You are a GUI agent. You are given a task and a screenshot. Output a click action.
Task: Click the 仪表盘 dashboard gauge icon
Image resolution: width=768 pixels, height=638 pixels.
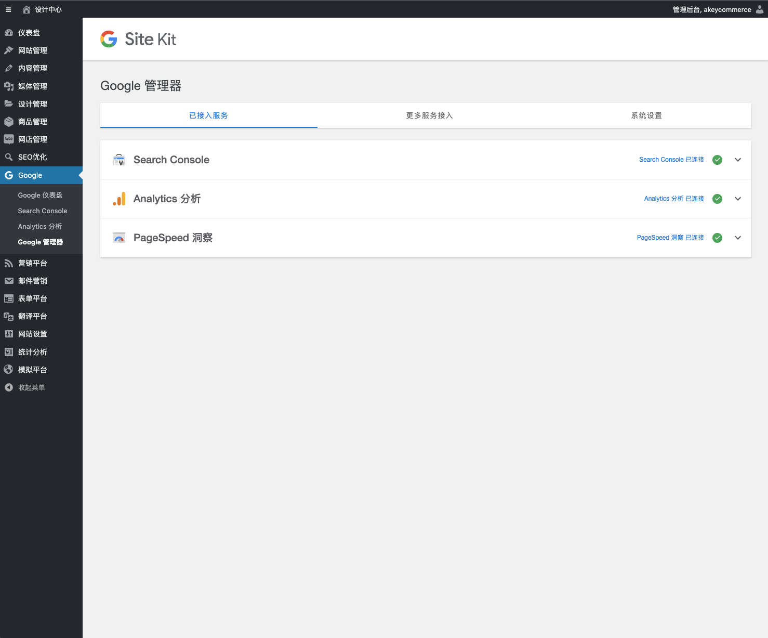point(9,33)
